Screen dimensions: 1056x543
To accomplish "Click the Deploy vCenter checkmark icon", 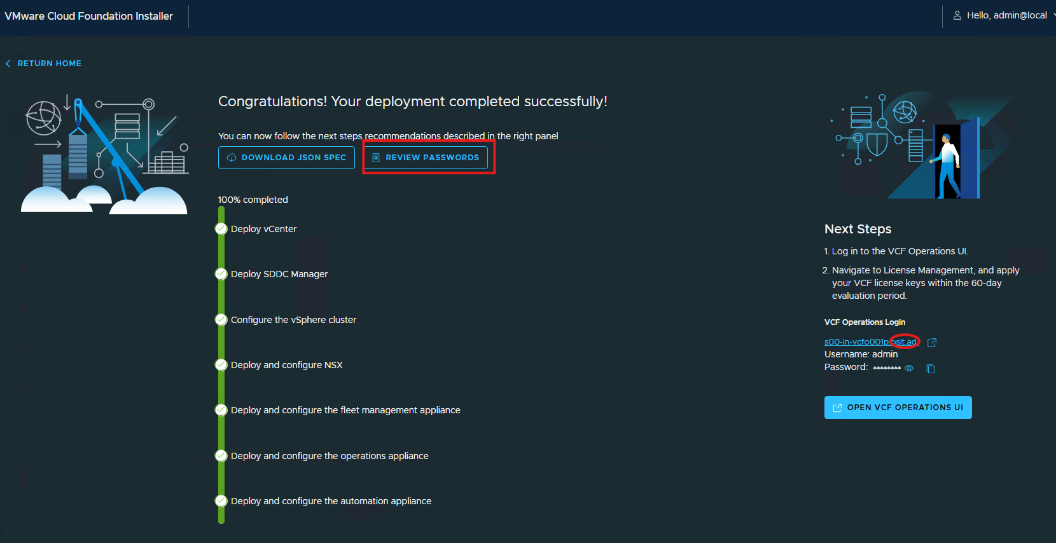I will 221,229.
